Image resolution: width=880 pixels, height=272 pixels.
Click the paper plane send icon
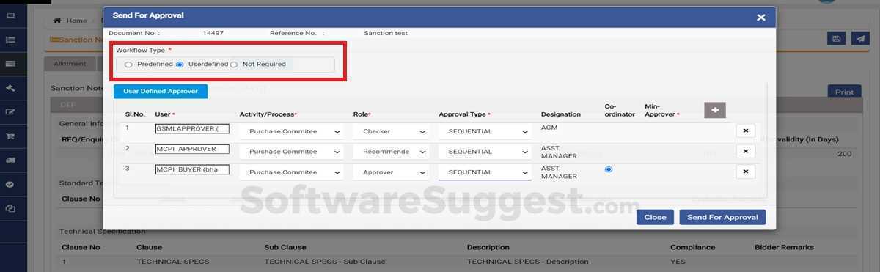859,39
